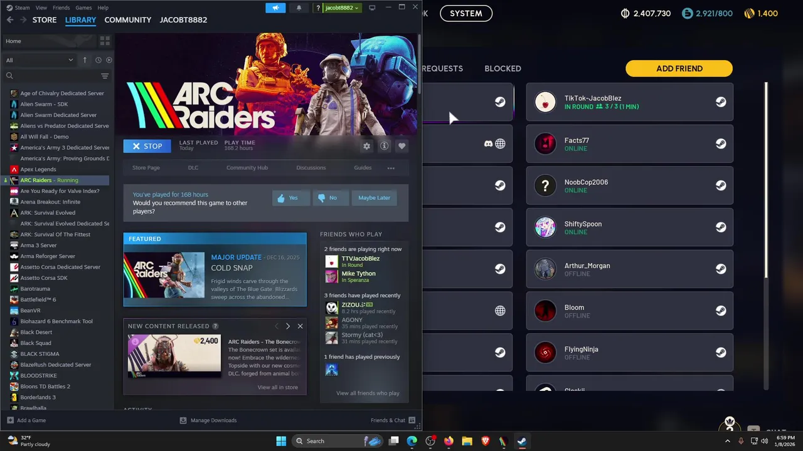Open Microsoft Edge from the taskbar
The image size is (803, 451).
click(x=412, y=441)
